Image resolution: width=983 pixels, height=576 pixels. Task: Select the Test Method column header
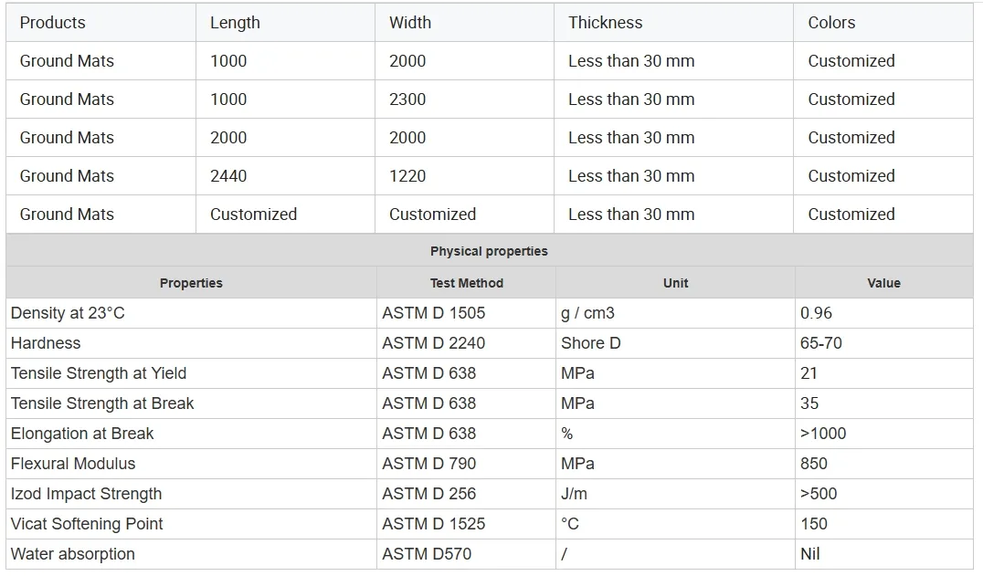point(466,283)
